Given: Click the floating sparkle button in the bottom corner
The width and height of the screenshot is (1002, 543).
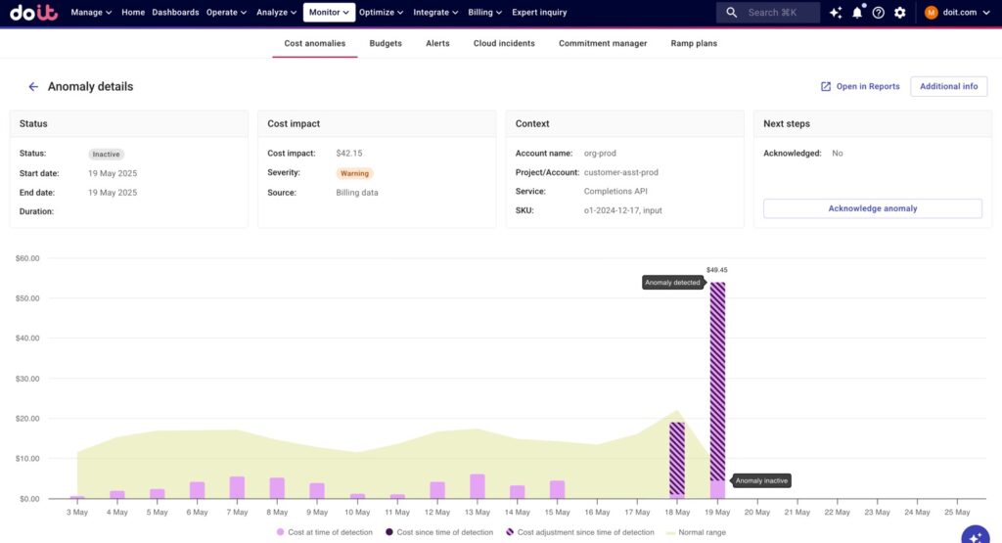Looking at the screenshot, I should click(975, 536).
